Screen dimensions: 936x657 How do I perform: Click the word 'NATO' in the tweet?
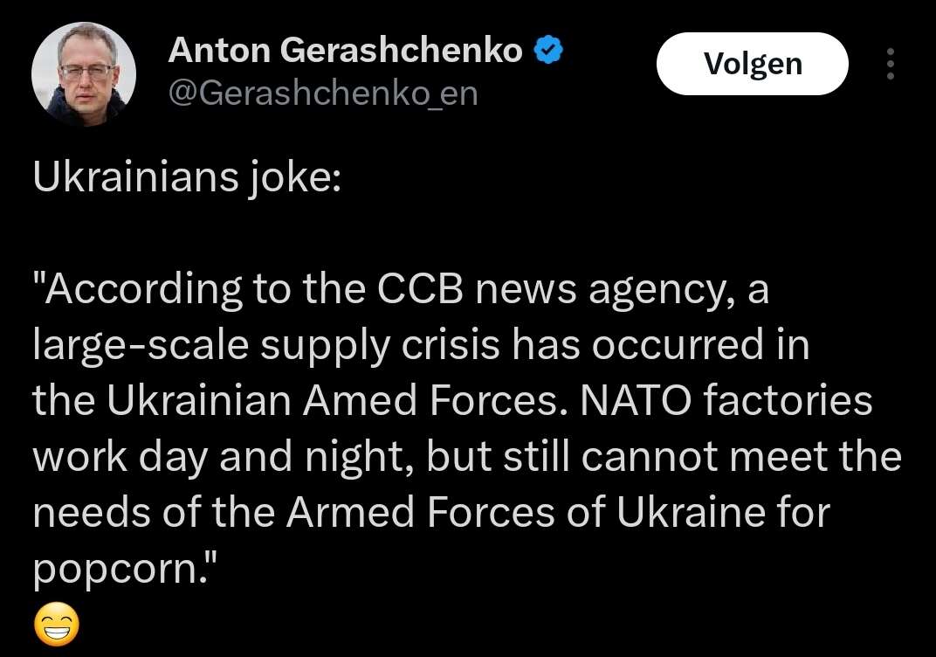pyautogui.click(x=636, y=400)
